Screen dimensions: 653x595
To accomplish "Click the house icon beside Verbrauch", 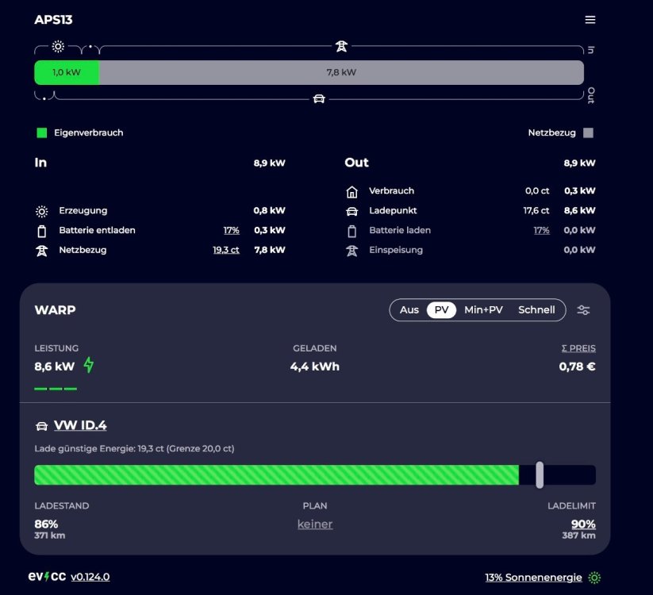I will (352, 191).
